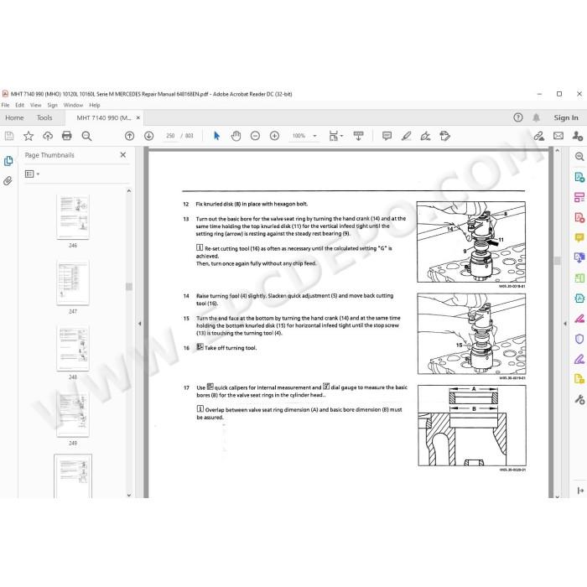Open More Tools wrench icon in right pane
This screenshot has height=587, width=587.
(579, 399)
